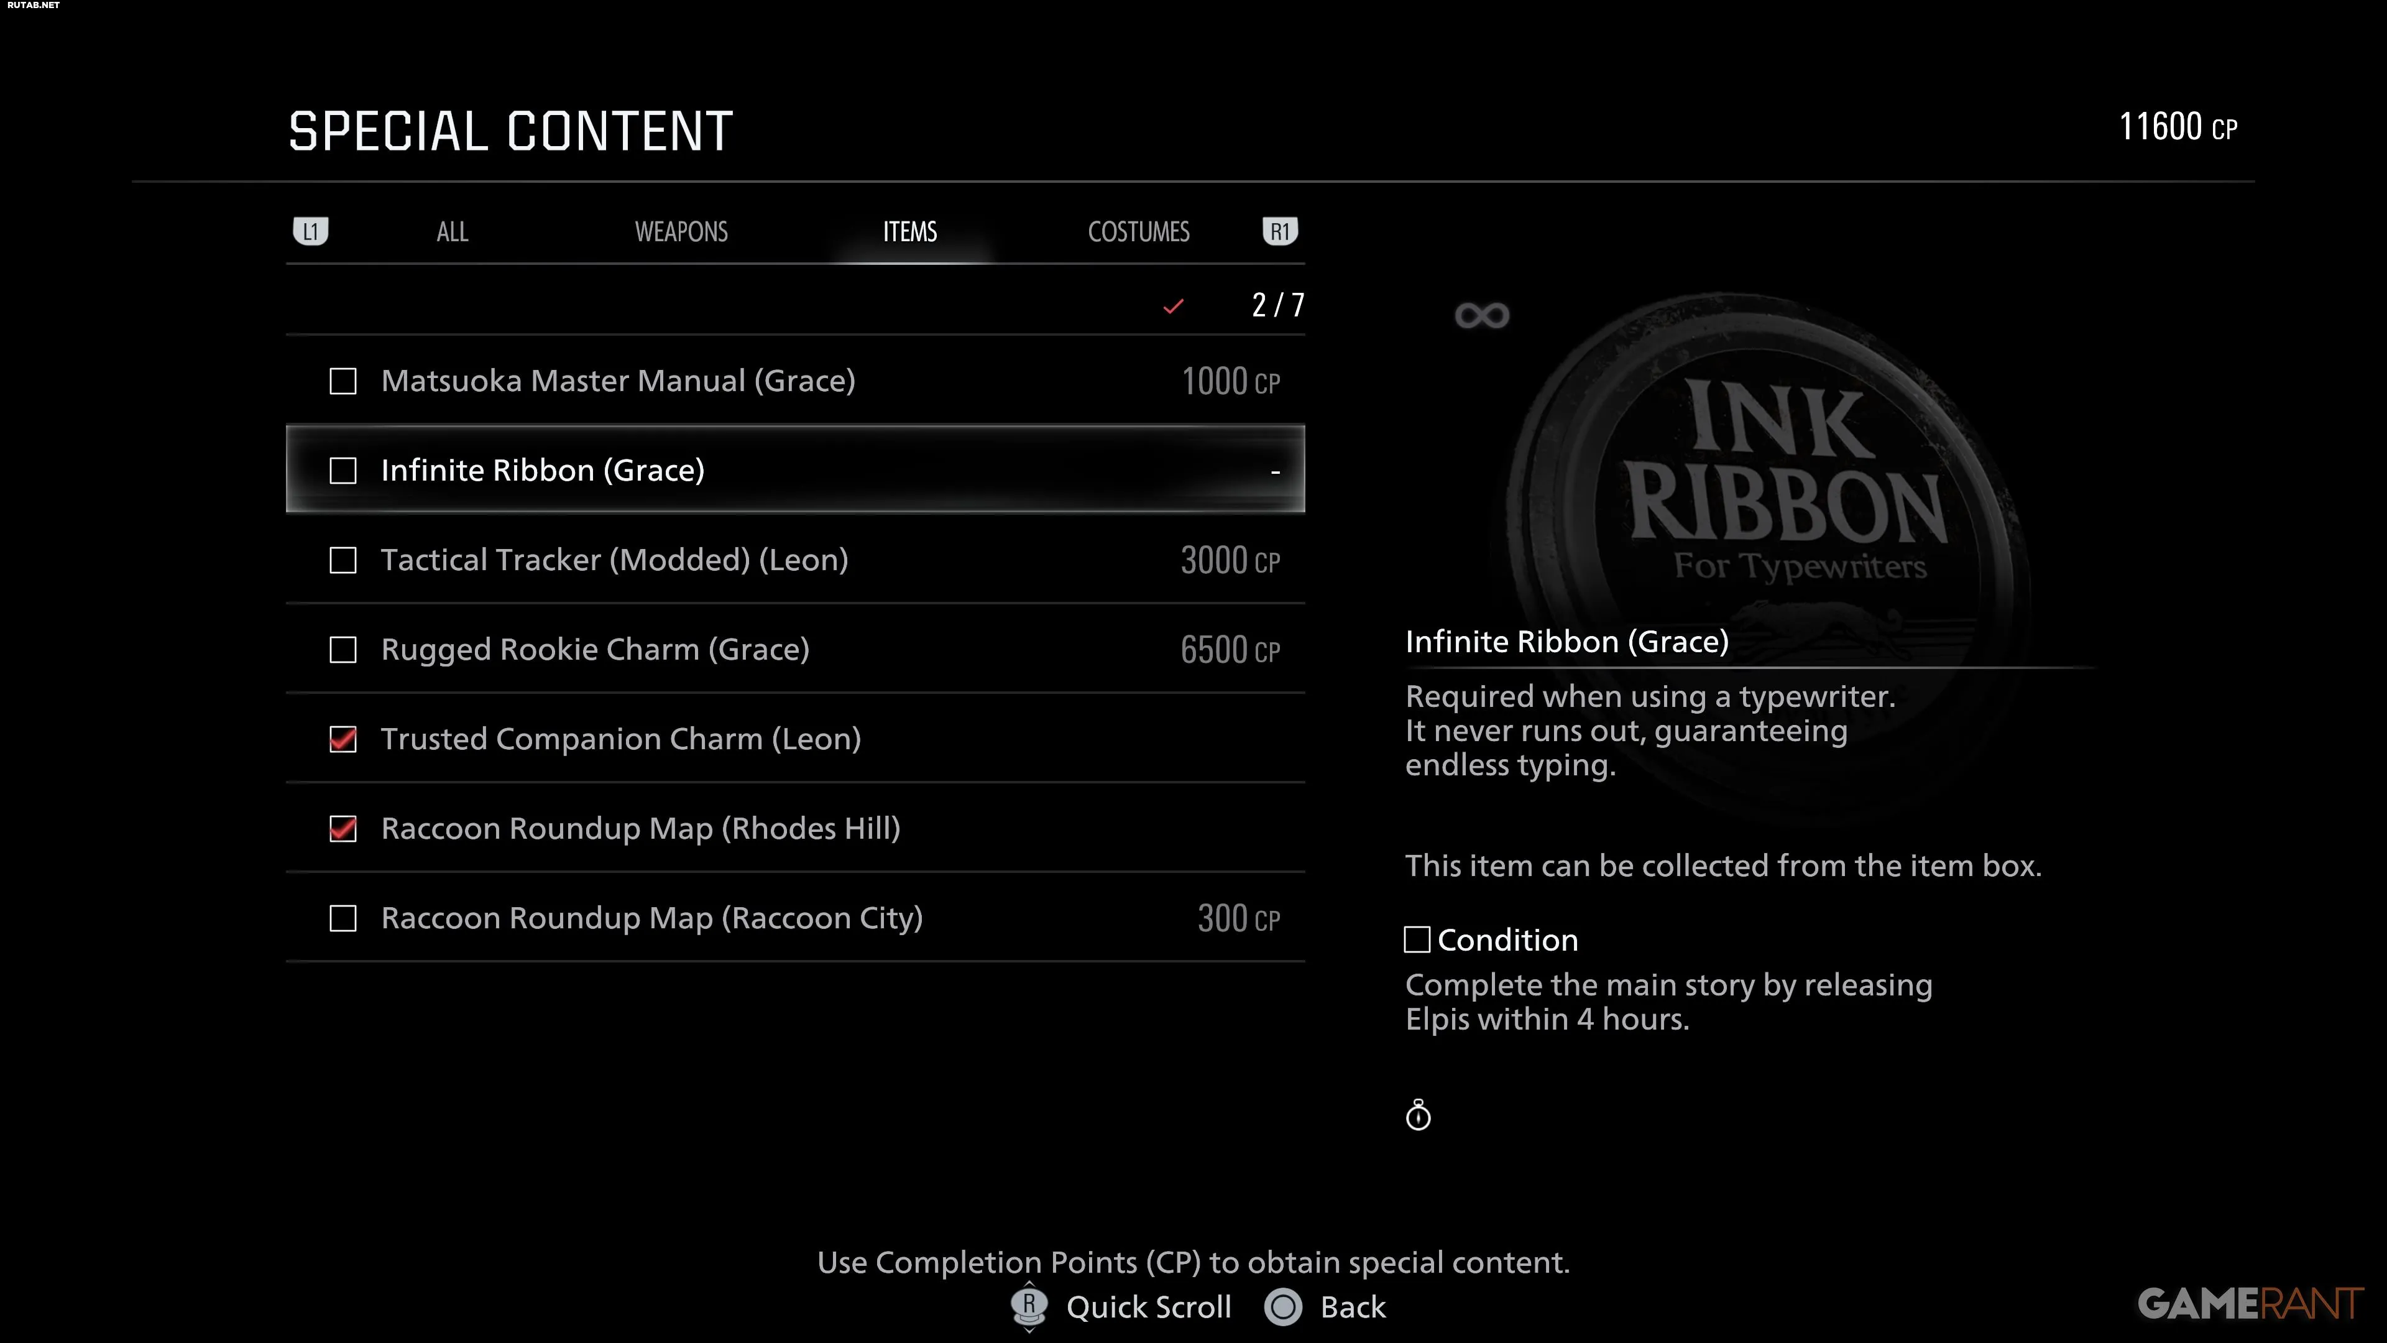Switch to the Costumes tab
Image resolution: width=2387 pixels, height=1343 pixels.
(1138, 232)
